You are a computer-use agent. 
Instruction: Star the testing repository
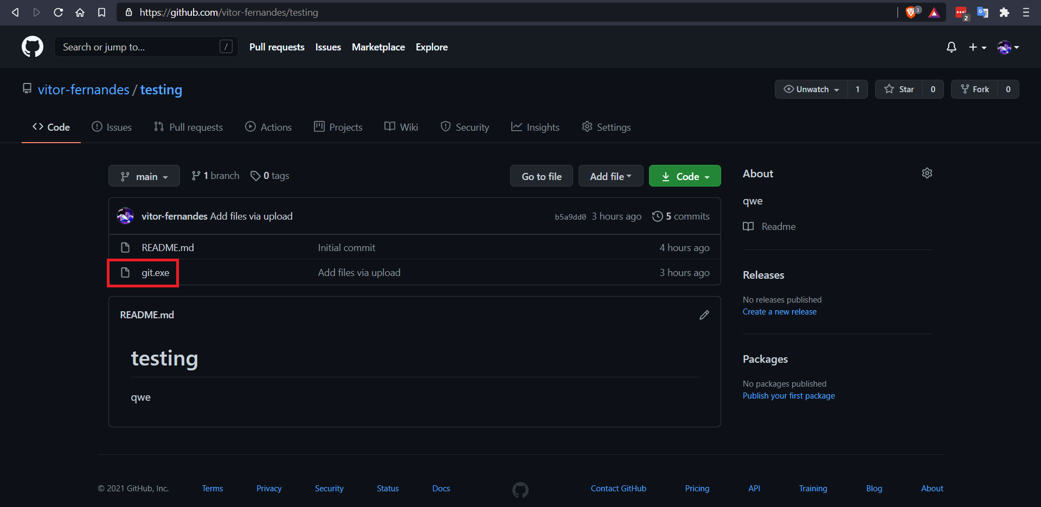pyautogui.click(x=899, y=89)
